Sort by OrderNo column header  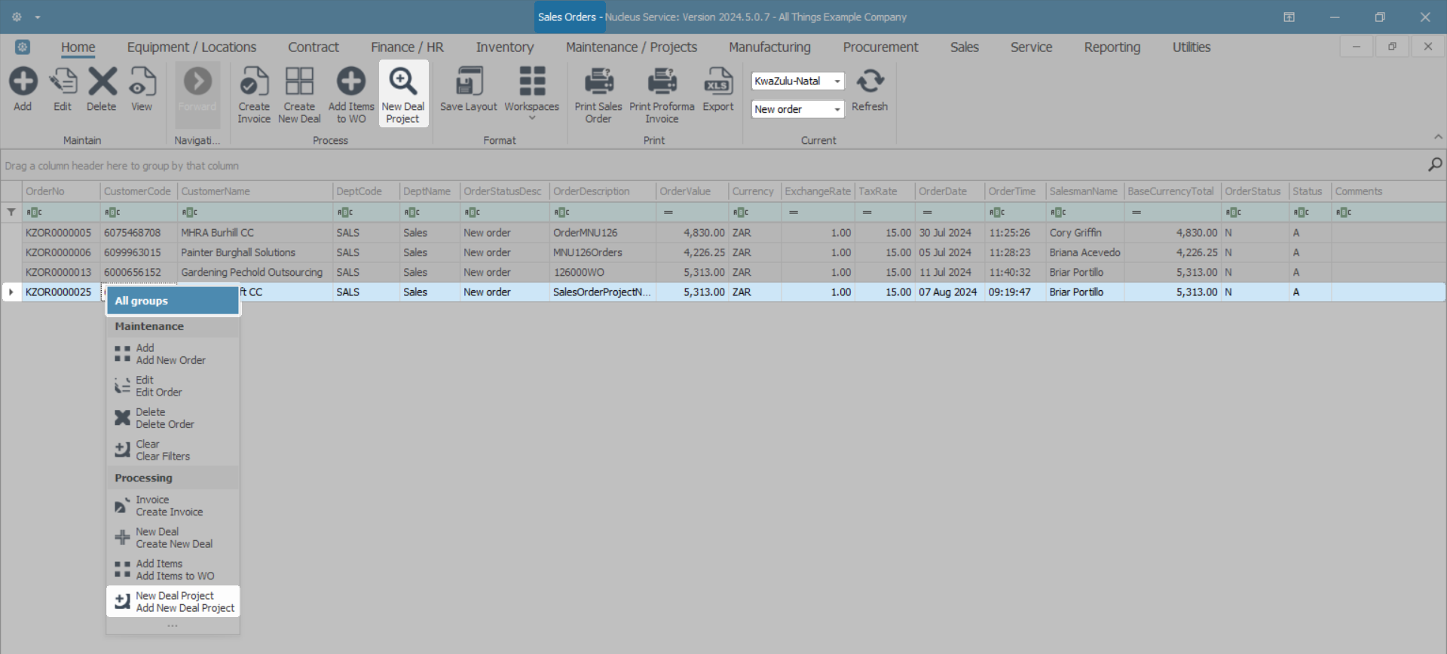(x=61, y=191)
